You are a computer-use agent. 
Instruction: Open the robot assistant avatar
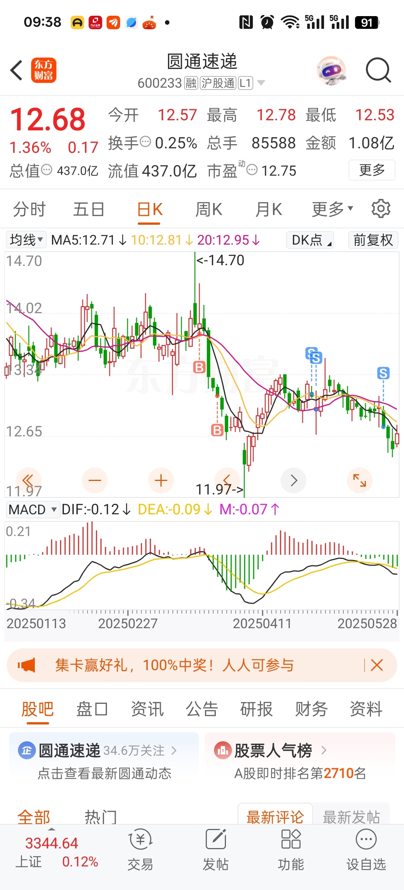(x=331, y=70)
